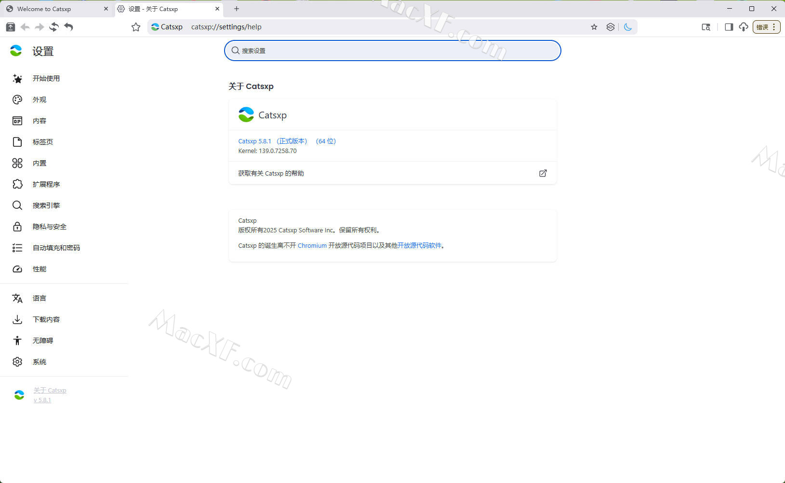Click the cloud upload icon
Screen dimensions: 785x483
(744, 27)
